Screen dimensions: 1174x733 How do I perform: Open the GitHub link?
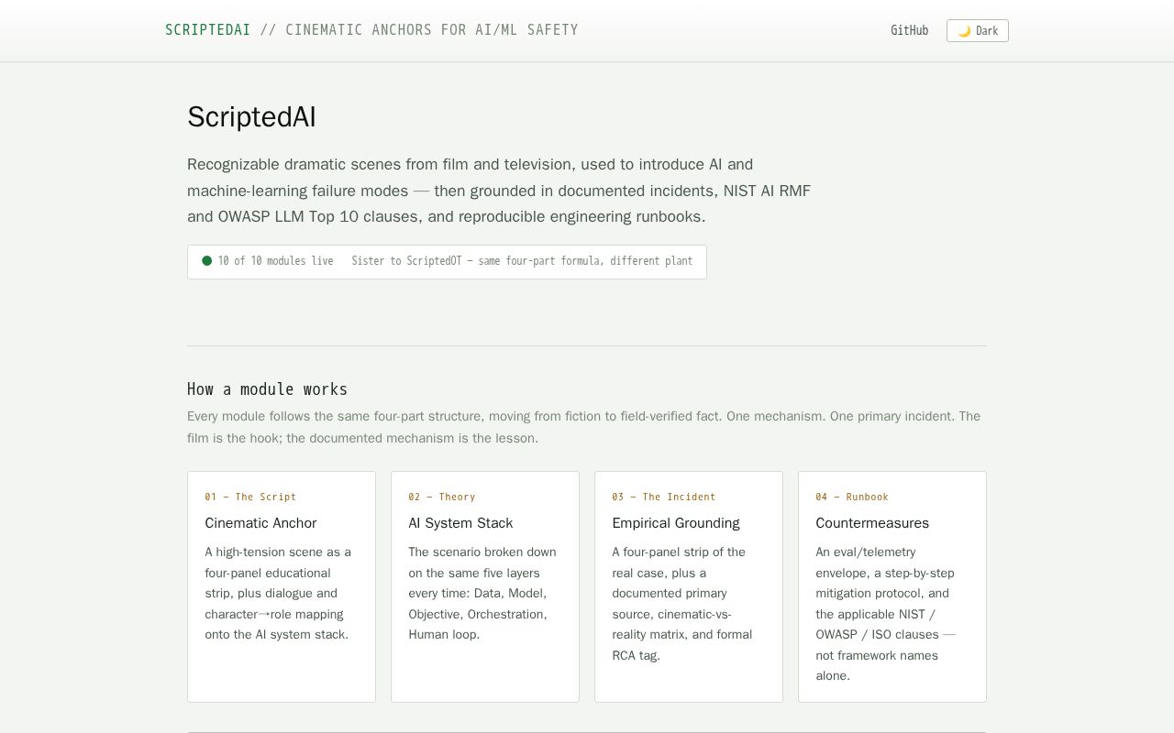909,30
